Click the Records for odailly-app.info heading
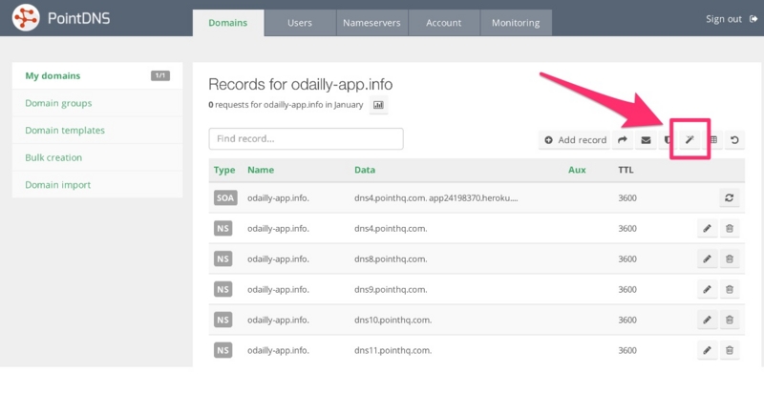The width and height of the screenshot is (764, 393). click(300, 85)
